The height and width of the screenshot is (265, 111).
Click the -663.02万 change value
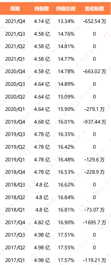[x=94, y=72]
